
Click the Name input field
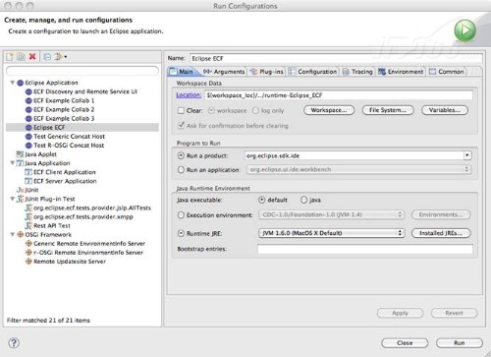tap(336, 58)
